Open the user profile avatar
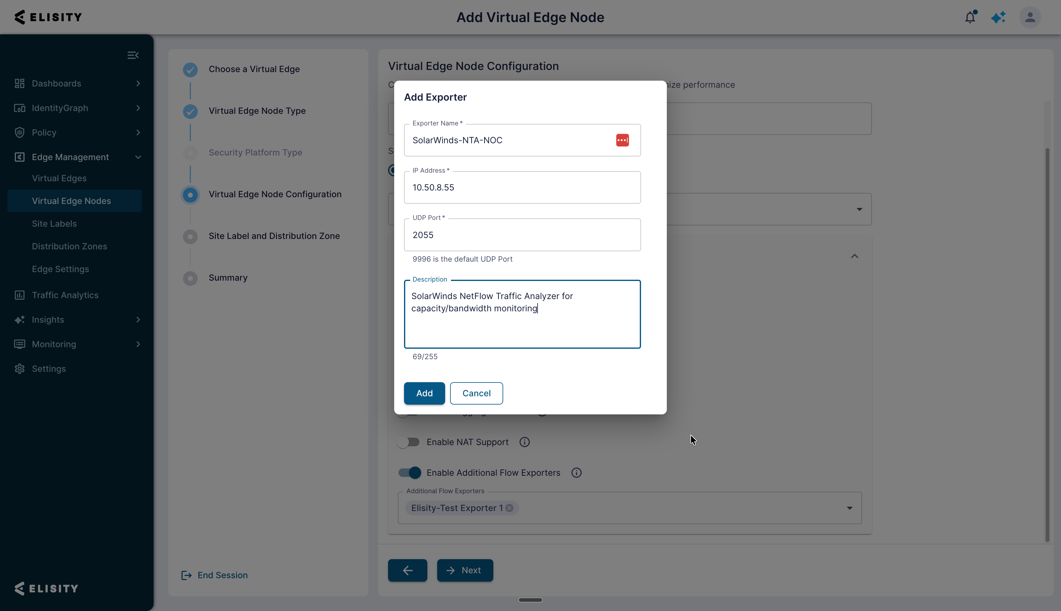This screenshot has width=1061, height=611. (x=1030, y=17)
